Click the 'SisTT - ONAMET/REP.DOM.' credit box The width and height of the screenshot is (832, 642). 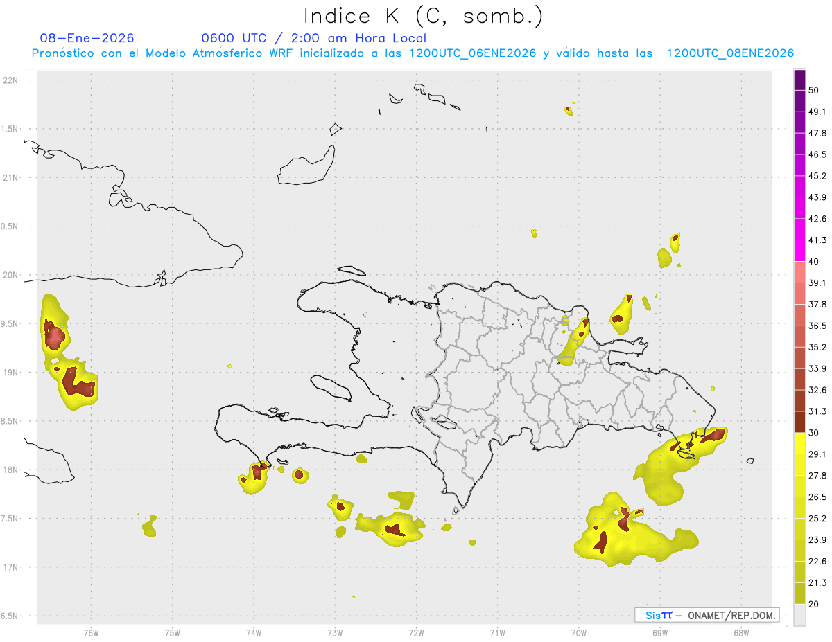[707, 615]
